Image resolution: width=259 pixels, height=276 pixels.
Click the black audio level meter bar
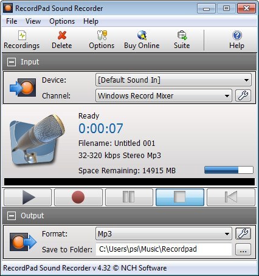(x=129, y=182)
